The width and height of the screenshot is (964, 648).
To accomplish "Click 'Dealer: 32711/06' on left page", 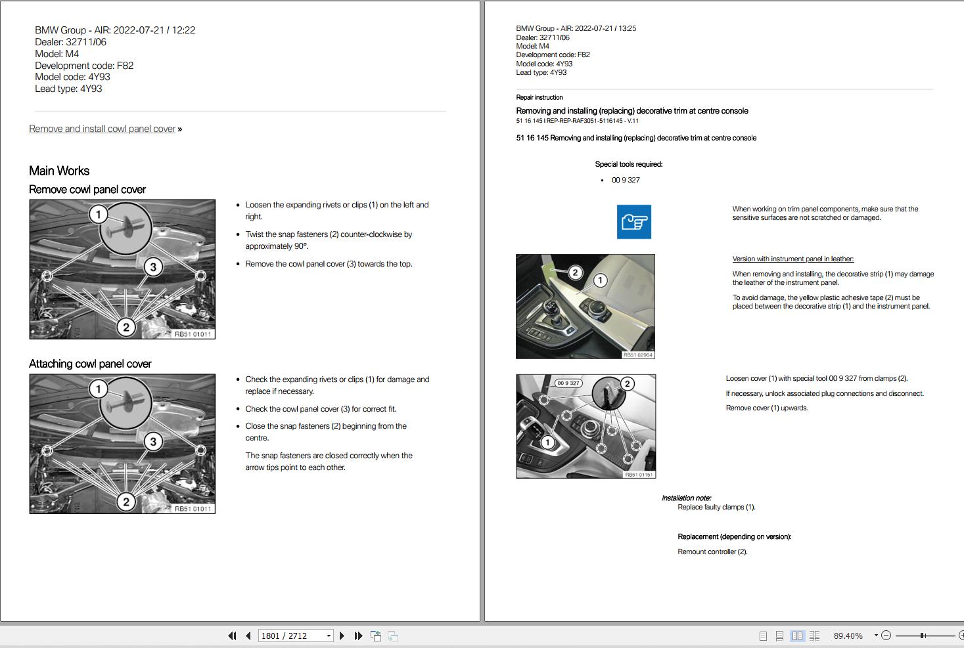I will (x=70, y=42).
